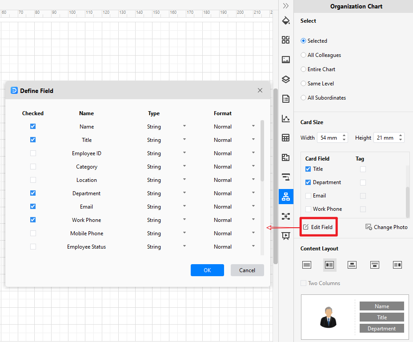Image resolution: width=413 pixels, height=342 pixels.
Task: Open the Image panel icon
Action: (286, 60)
